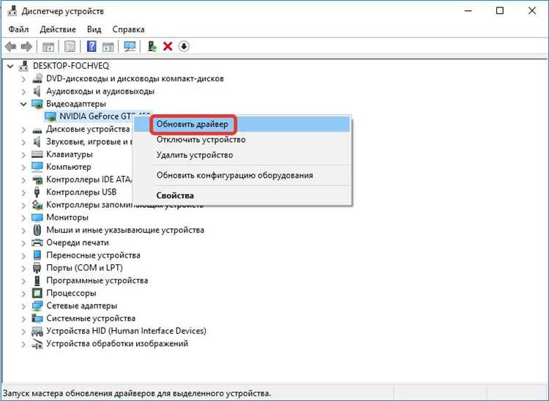Click the mouse icon of Мыши и иные указывающие устройства
Viewport: 549px width, 401px height.
click(x=37, y=230)
